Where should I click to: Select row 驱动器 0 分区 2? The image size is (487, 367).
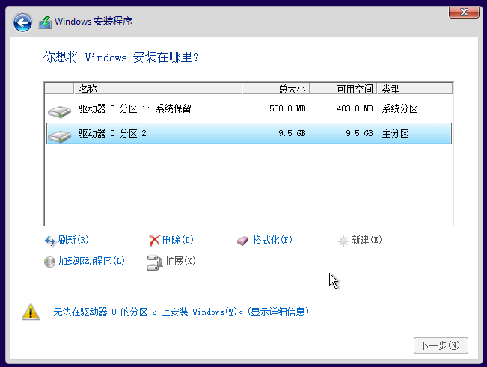click(x=249, y=133)
